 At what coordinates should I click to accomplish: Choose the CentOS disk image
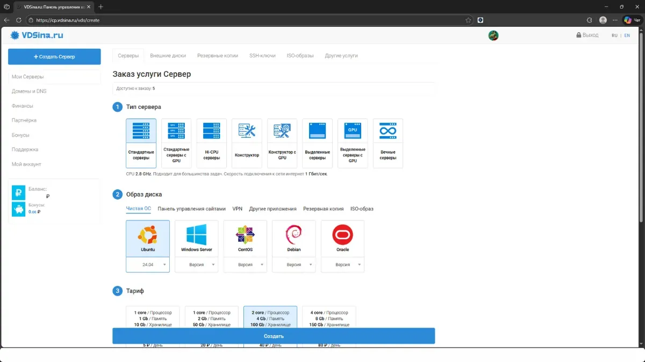tap(245, 236)
